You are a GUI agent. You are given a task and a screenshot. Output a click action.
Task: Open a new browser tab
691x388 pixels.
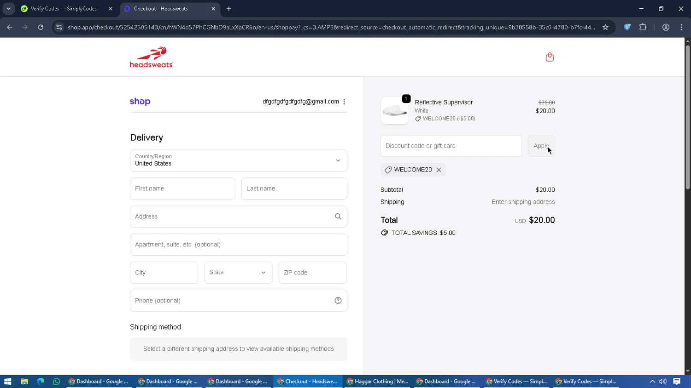click(x=229, y=9)
